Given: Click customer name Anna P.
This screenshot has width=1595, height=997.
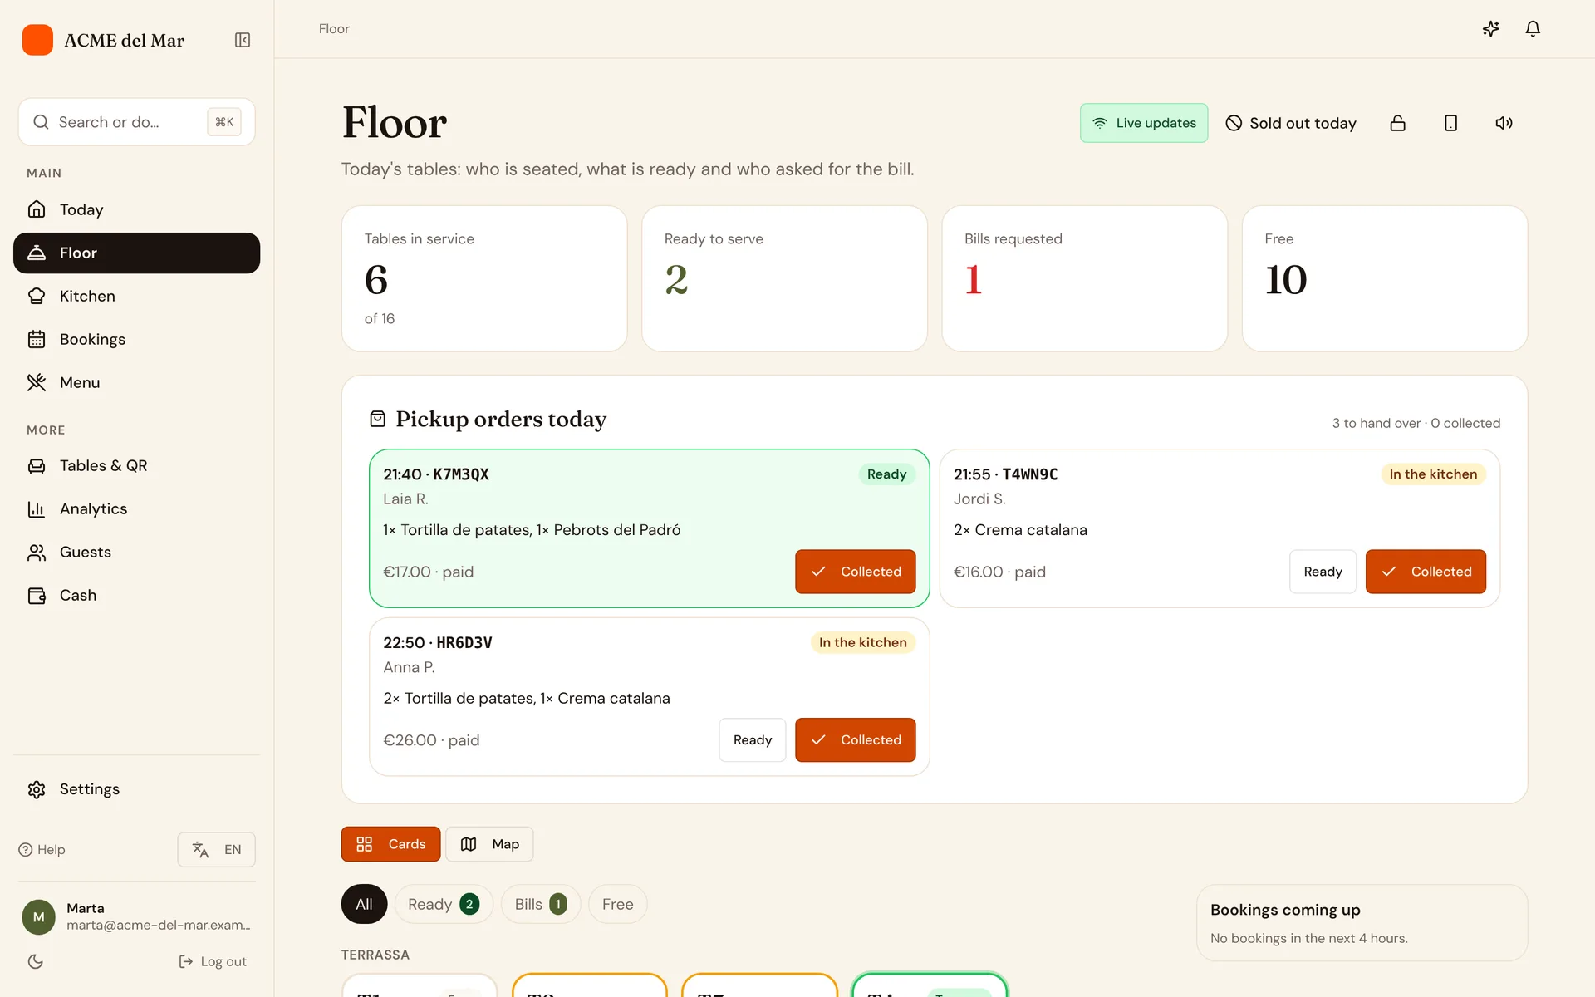Looking at the screenshot, I should click(x=409, y=667).
